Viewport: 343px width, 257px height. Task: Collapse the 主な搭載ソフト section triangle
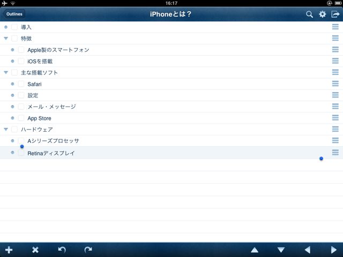(6, 73)
